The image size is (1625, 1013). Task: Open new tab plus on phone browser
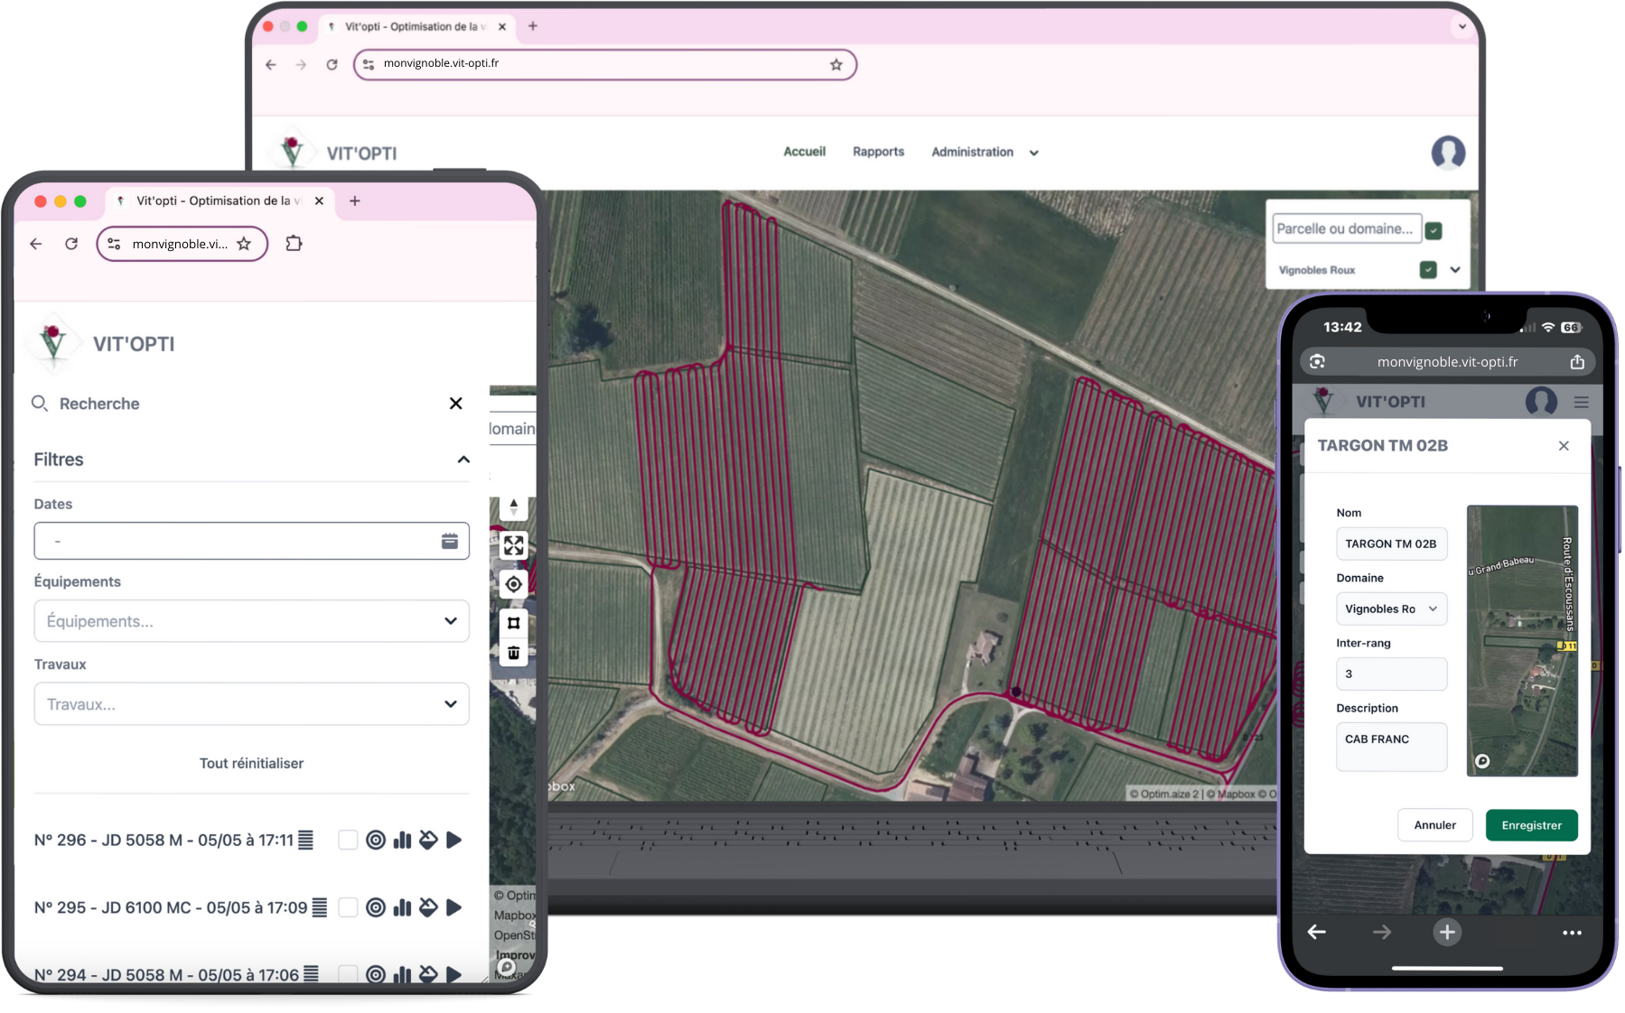click(1447, 932)
